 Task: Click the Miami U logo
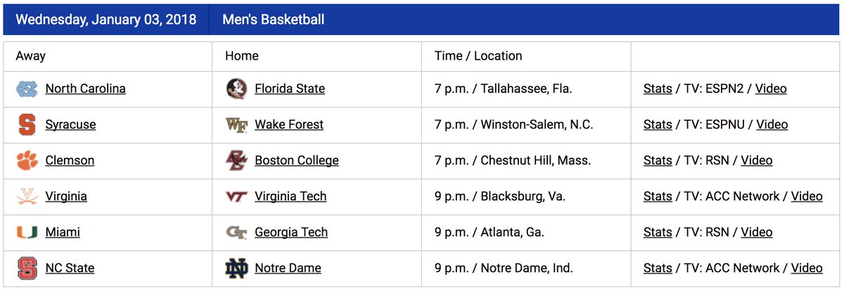point(27,232)
